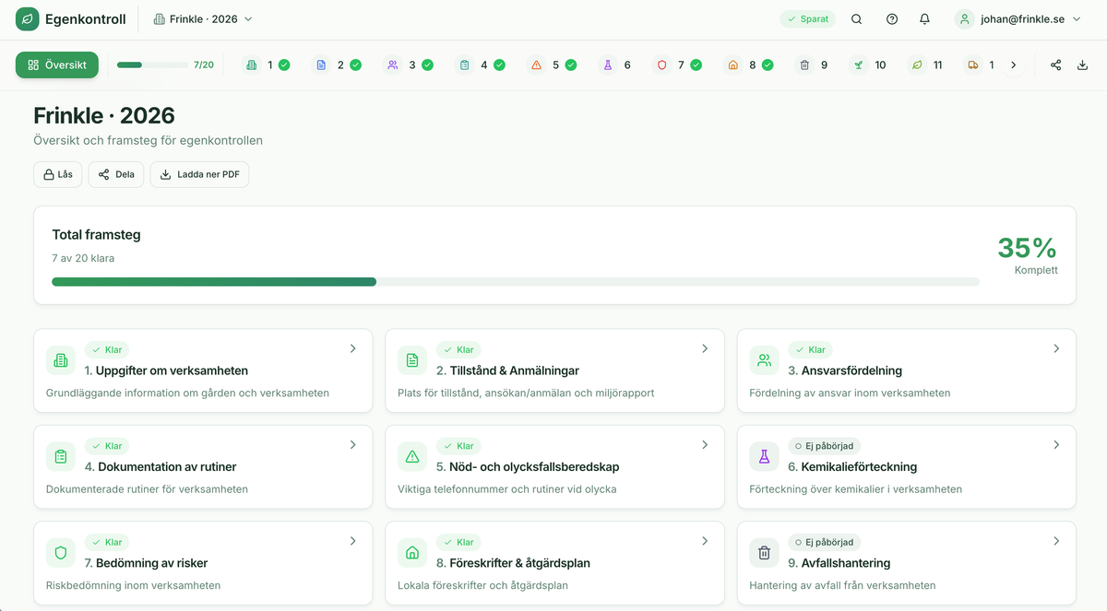
Task: Go to step 7 shield tab
Action: coord(678,65)
